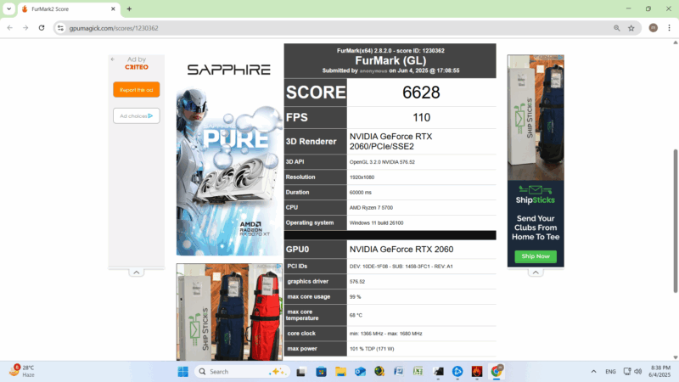Open the tab search dropdown arrow
Image resolution: width=679 pixels, height=382 pixels.
(8, 8)
